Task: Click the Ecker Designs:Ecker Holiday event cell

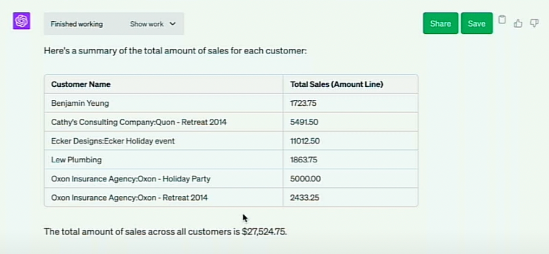Action: (113, 141)
